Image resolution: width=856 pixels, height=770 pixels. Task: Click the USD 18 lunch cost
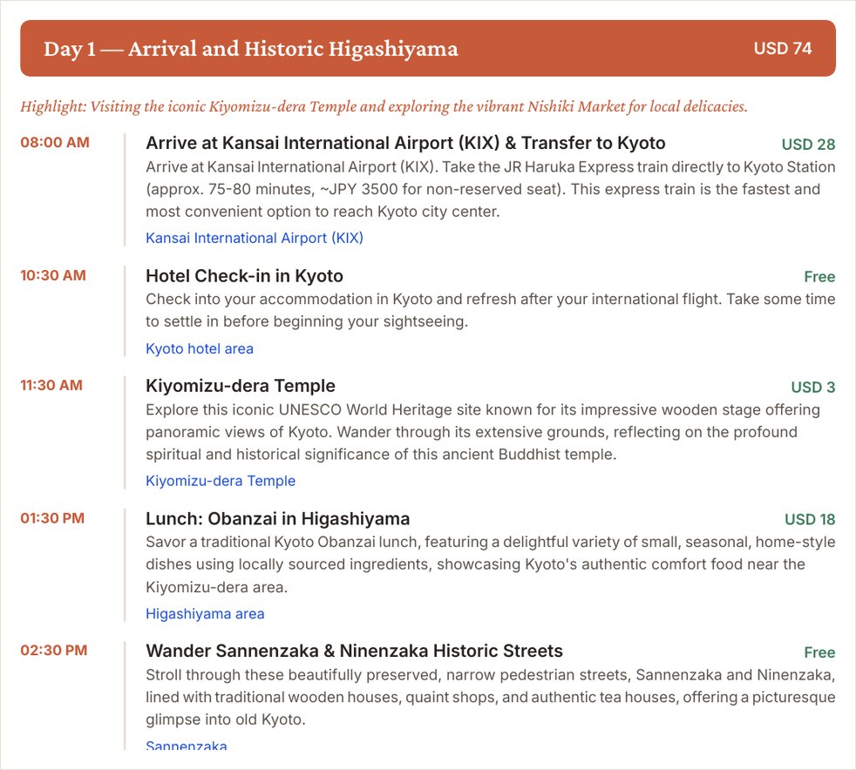pos(810,520)
